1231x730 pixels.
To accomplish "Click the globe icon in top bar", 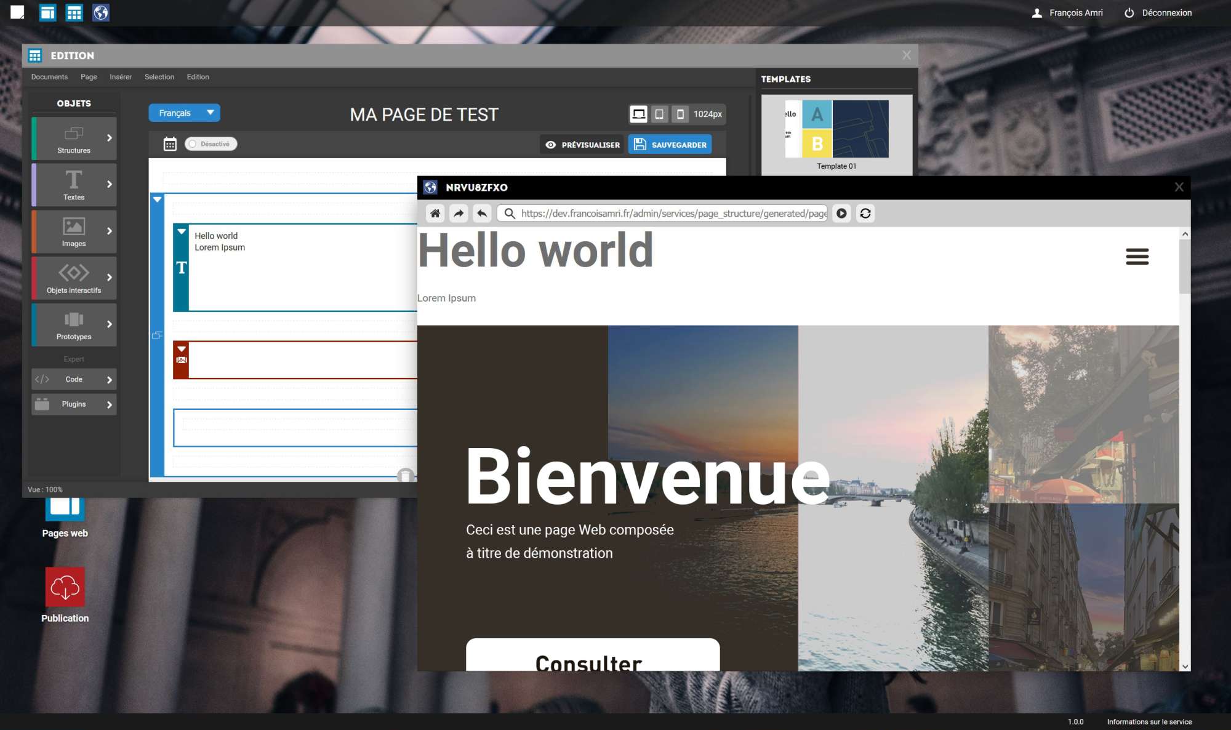I will point(101,12).
